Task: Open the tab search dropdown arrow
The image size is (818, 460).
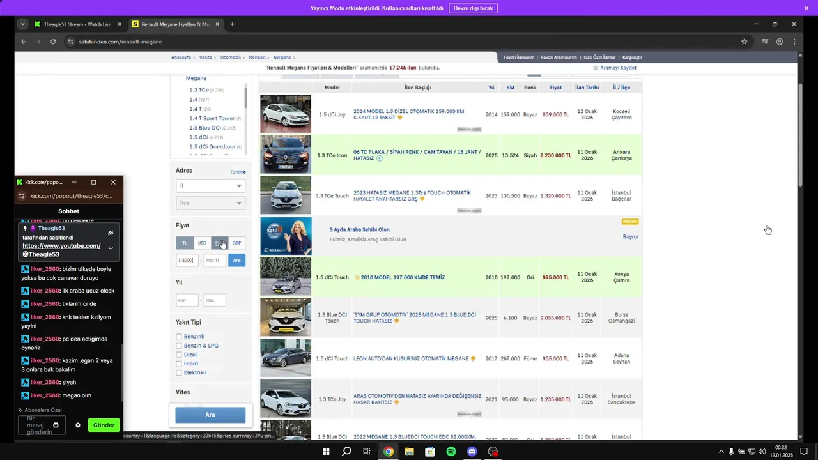Action: click(x=23, y=24)
